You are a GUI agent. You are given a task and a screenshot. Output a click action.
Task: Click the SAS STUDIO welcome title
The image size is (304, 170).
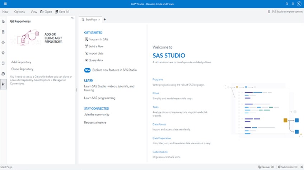coord(169,56)
